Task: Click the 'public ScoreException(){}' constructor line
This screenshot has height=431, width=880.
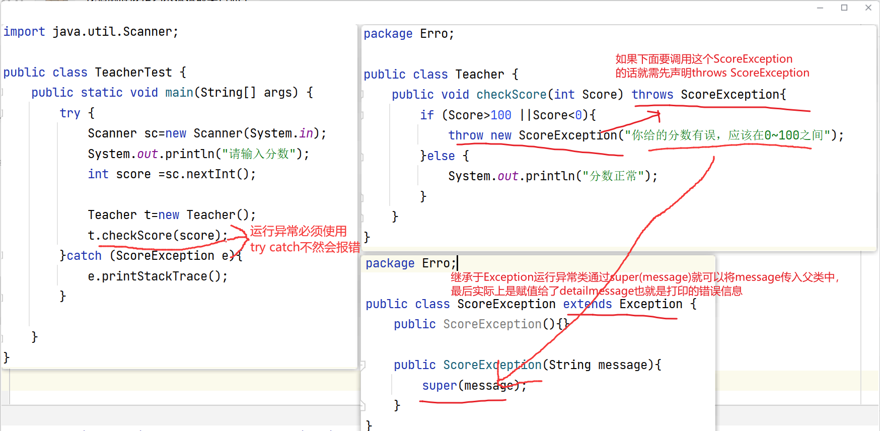Action: click(x=481, y=324)
